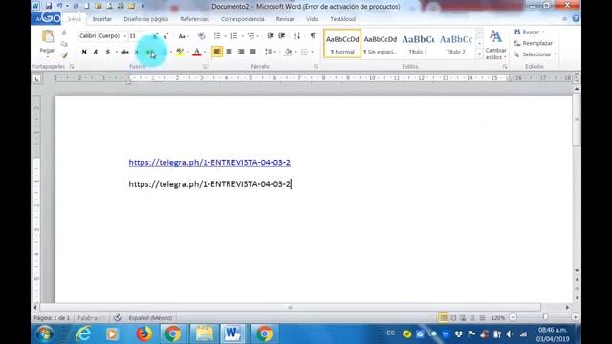Click the shading paint bucket icon
Viewport: 612px width, 344px height.
[288, 52]
